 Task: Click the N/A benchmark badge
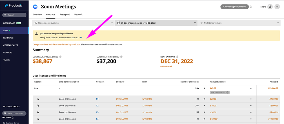[220, 92]
